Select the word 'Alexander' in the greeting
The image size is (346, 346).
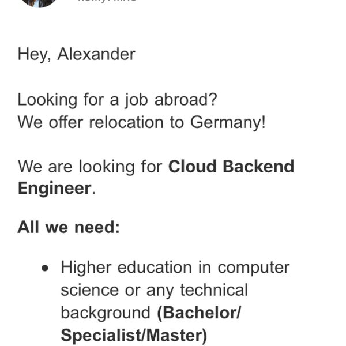[96, 54]
